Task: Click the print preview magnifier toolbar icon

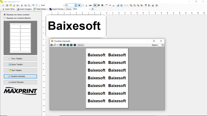Action: pos(14,5)
